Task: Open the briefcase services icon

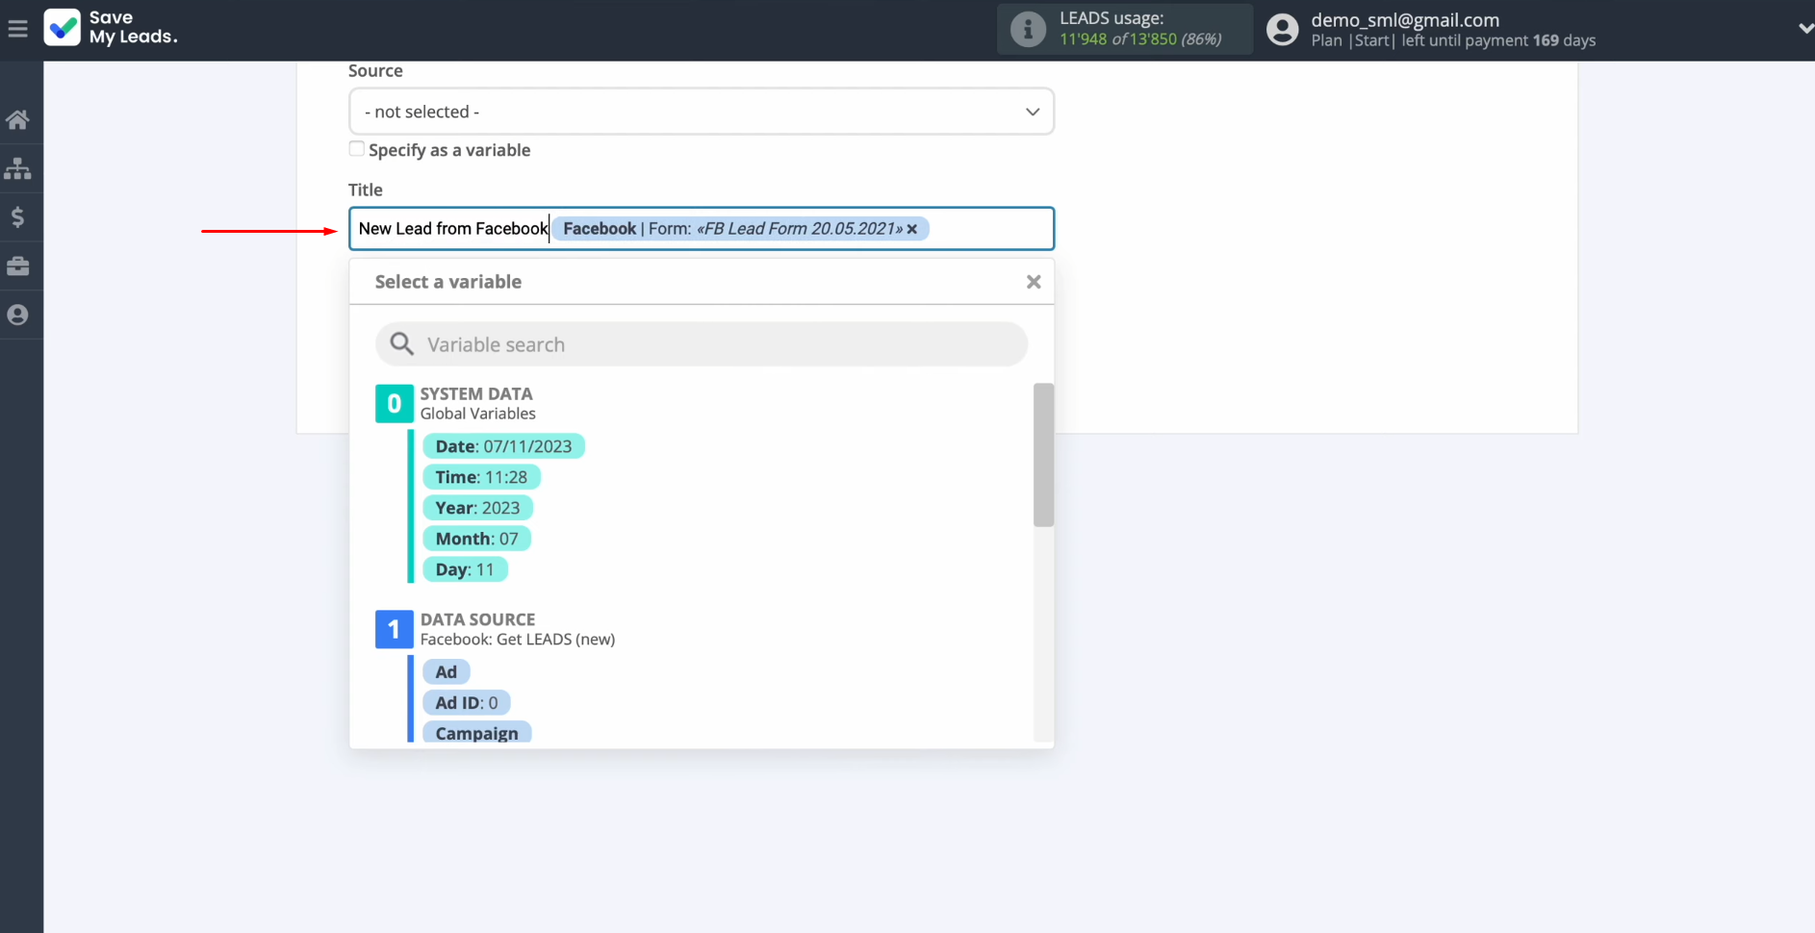Action: 17,266
